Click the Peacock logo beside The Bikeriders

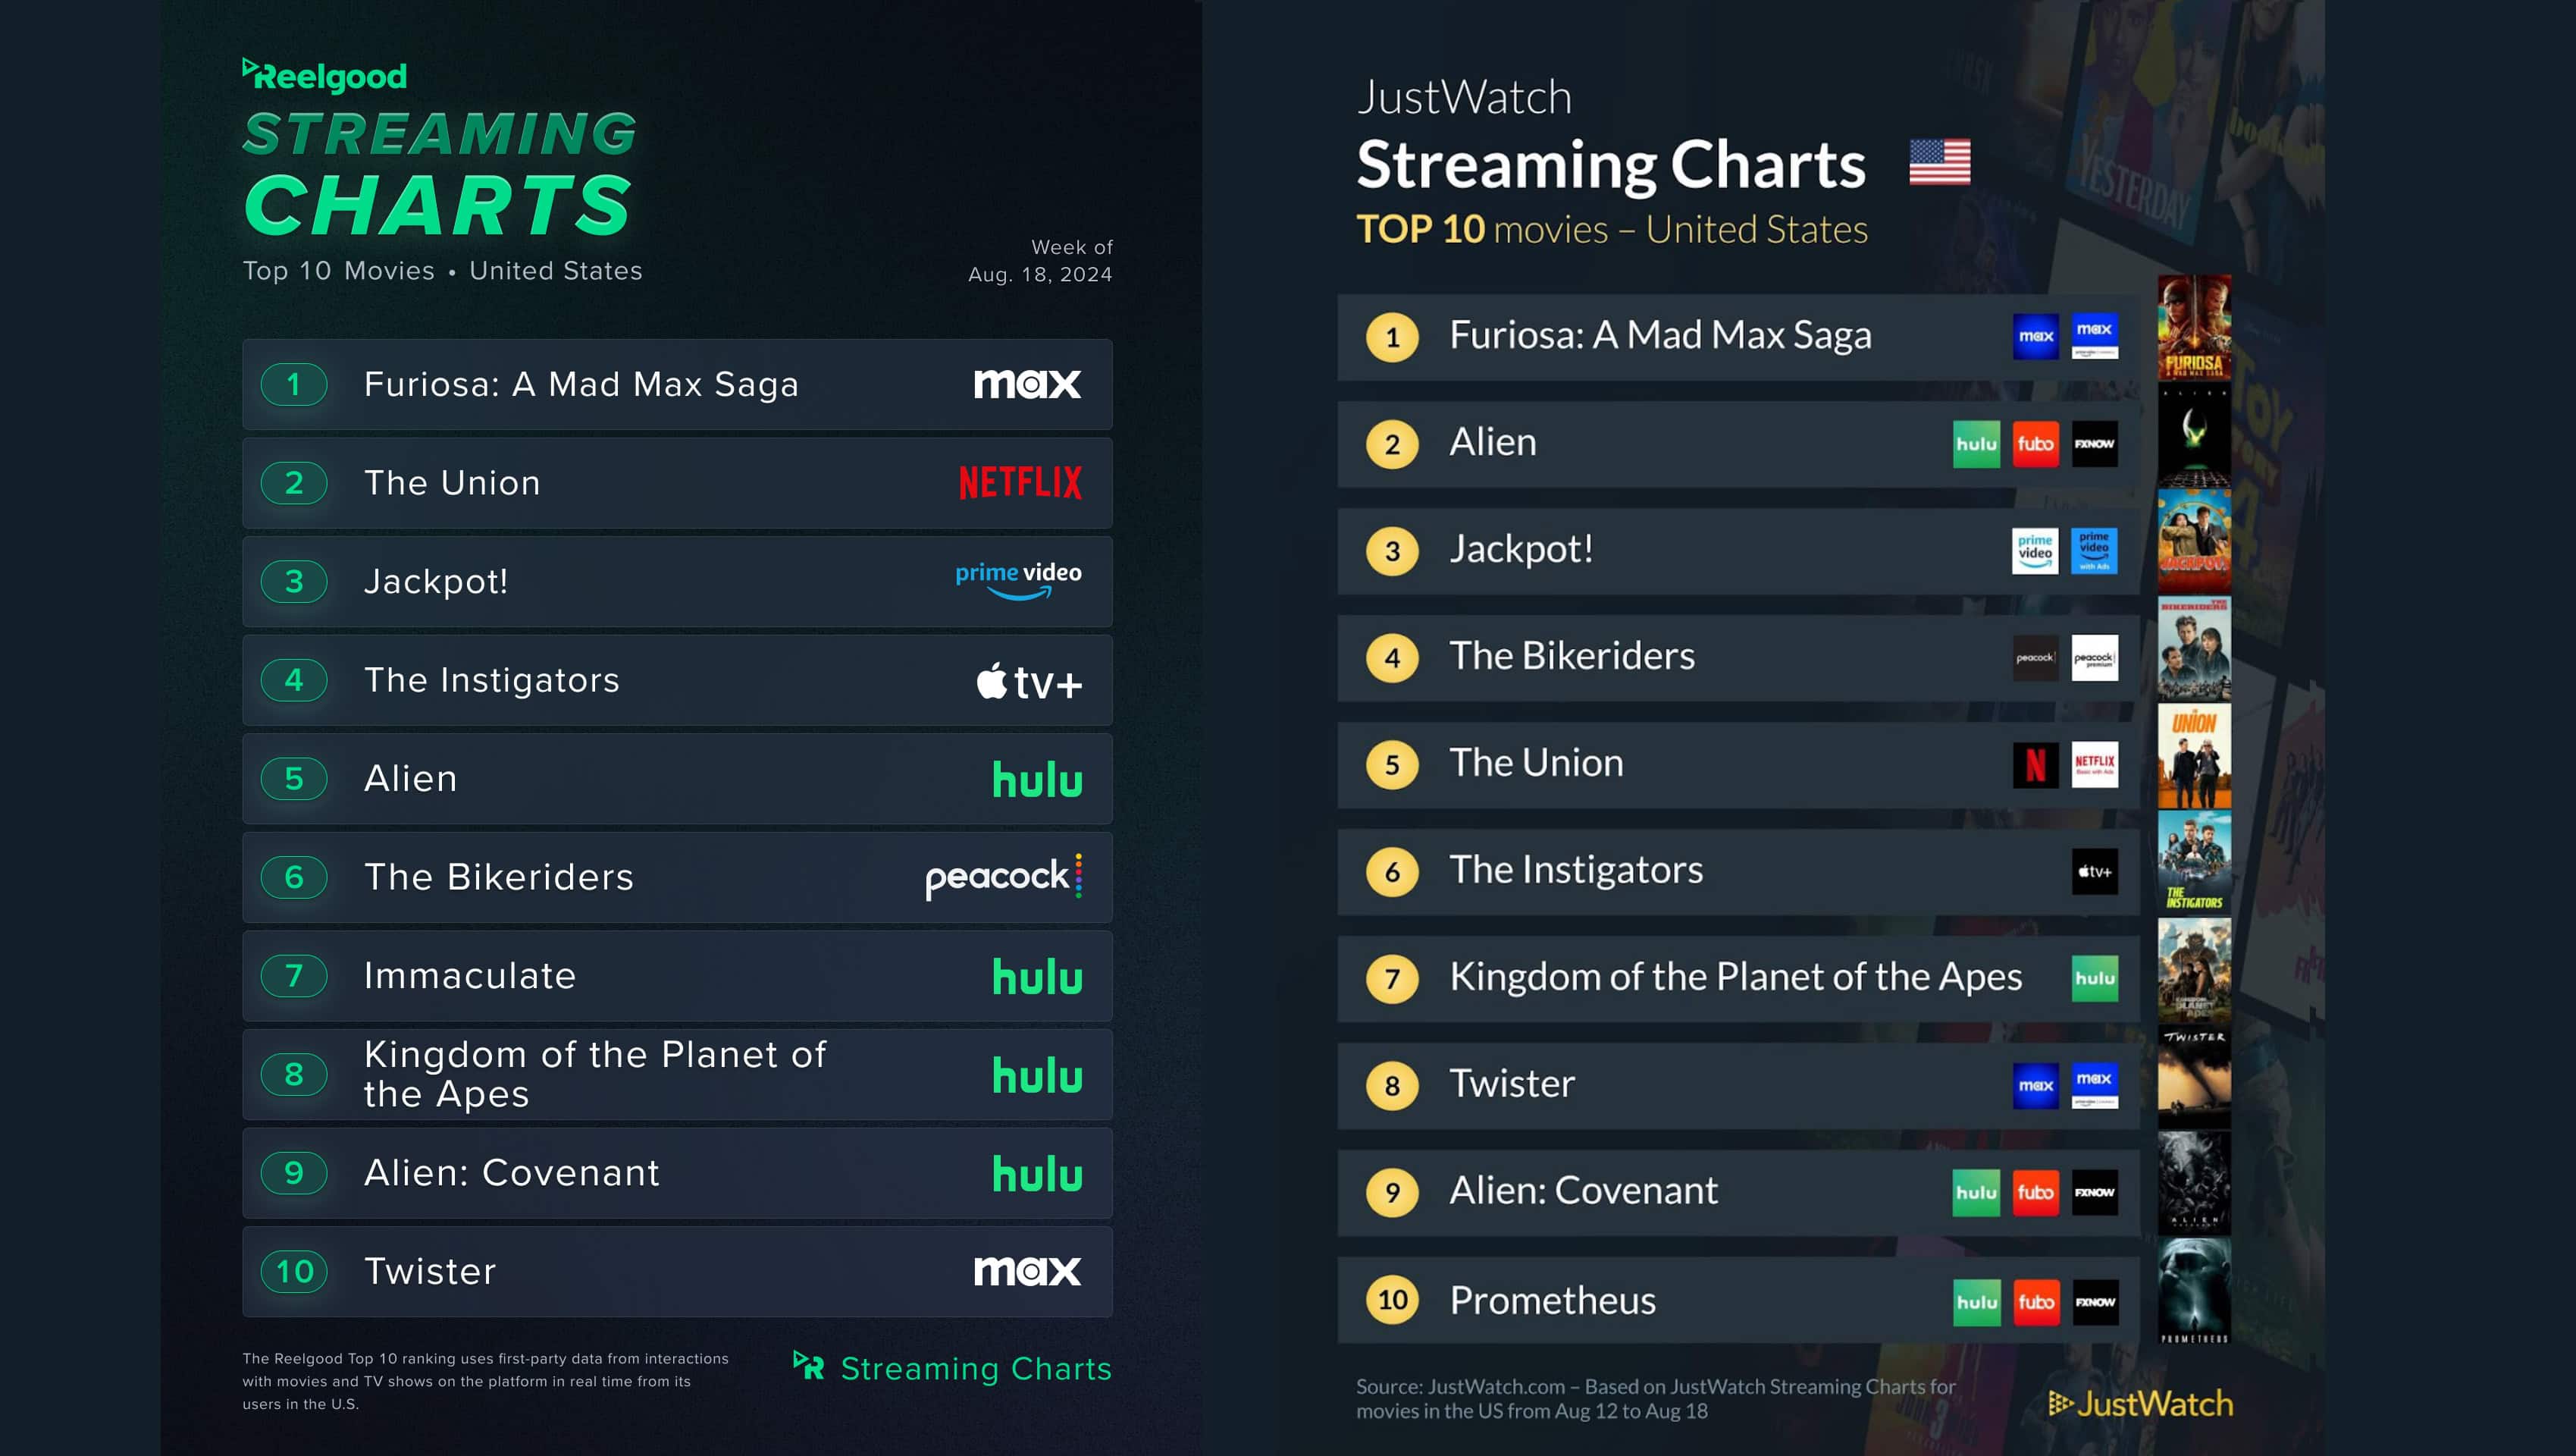click(1003, 877)
